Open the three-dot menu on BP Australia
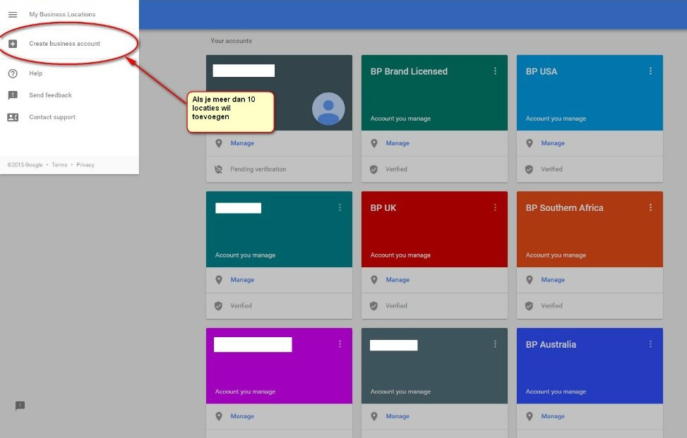687x438 pixels. pos(650,344)
